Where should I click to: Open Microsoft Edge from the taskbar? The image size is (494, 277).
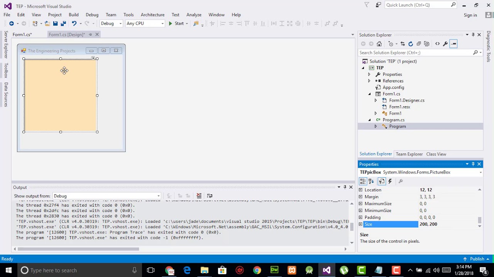pos(187,270)
